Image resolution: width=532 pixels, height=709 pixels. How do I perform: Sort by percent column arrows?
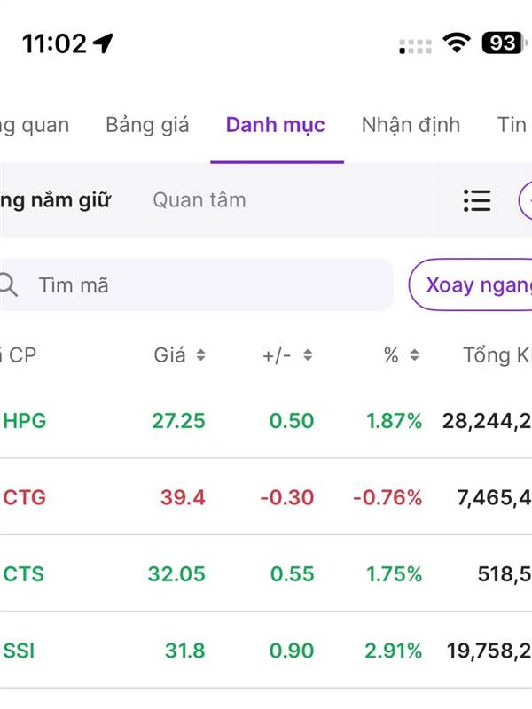414,355
